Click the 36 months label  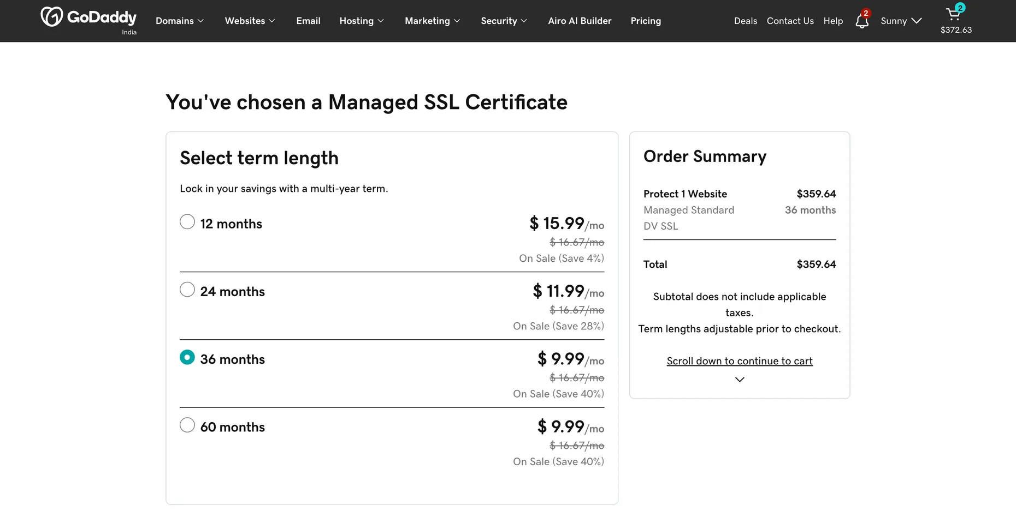(233, 359)
